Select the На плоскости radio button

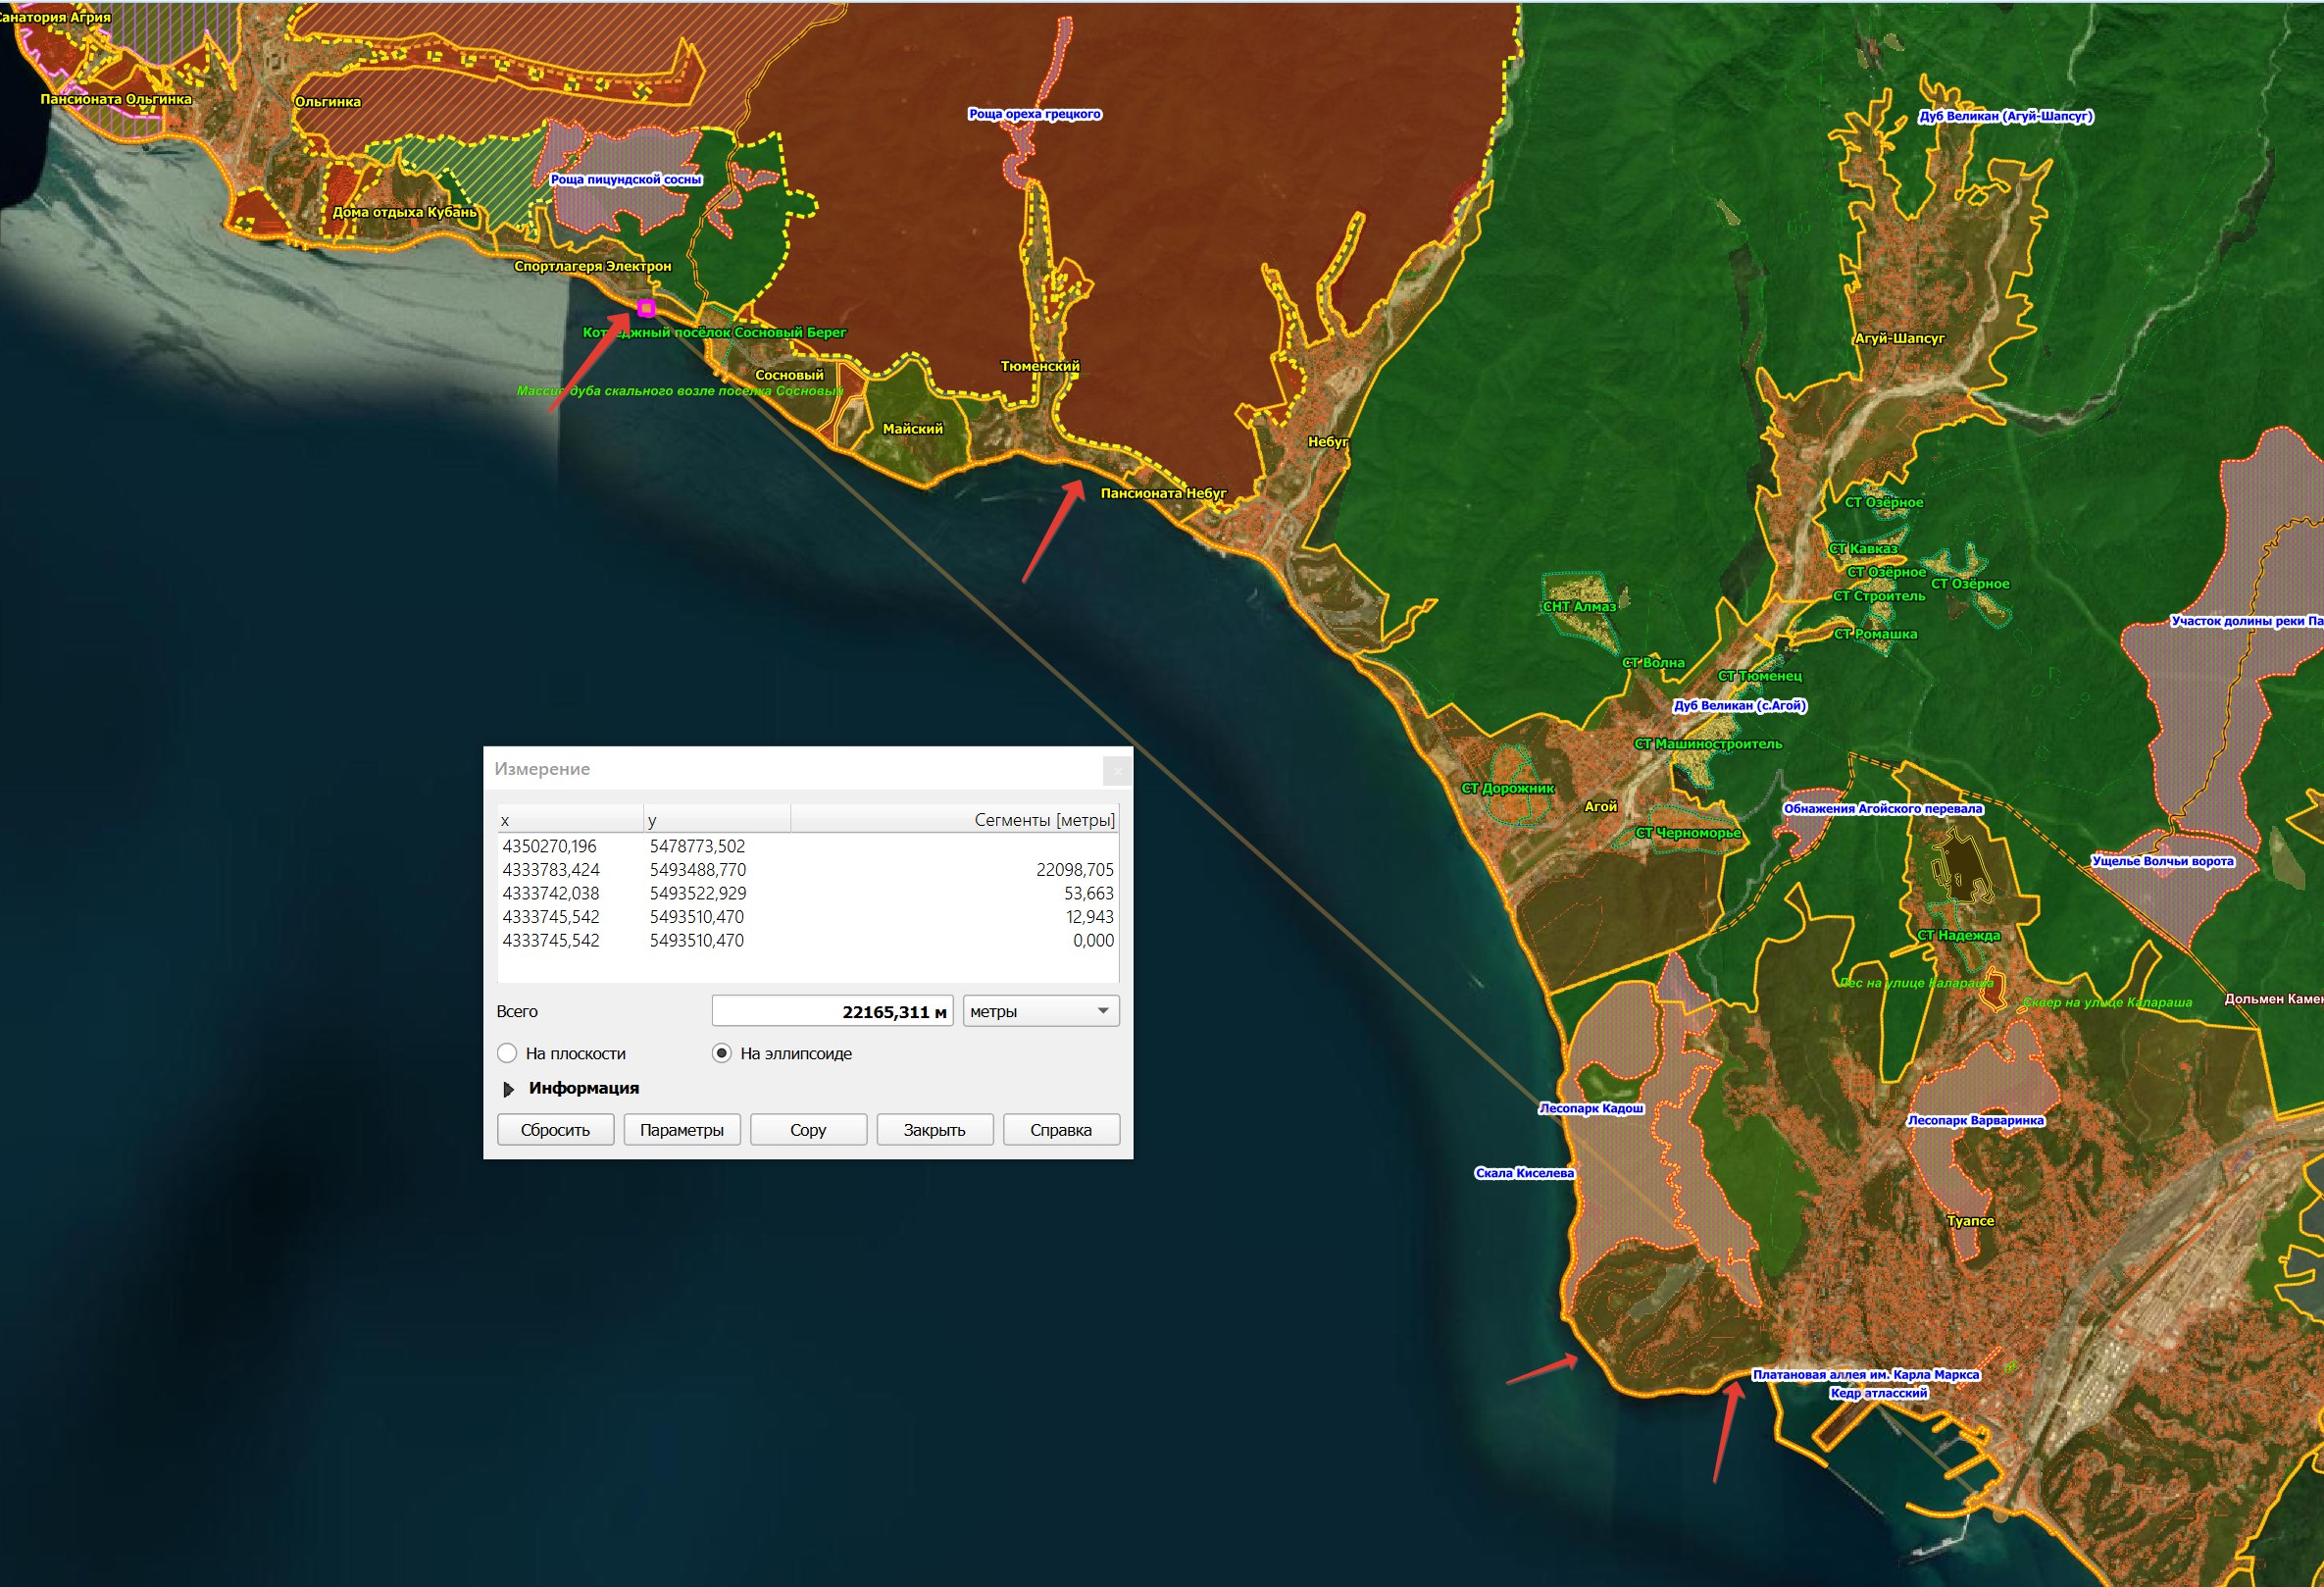pos(507,1053)
